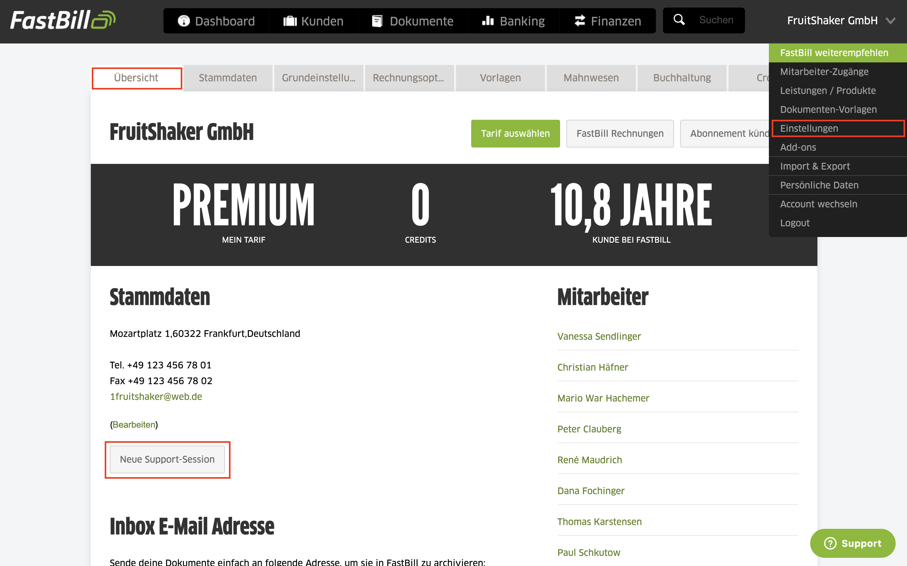907x566 pixels.
Task: Open employee Paul Schkutow
Action: 589,552
